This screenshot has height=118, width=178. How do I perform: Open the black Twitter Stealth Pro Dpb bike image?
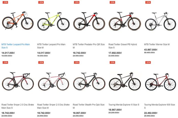89,81
